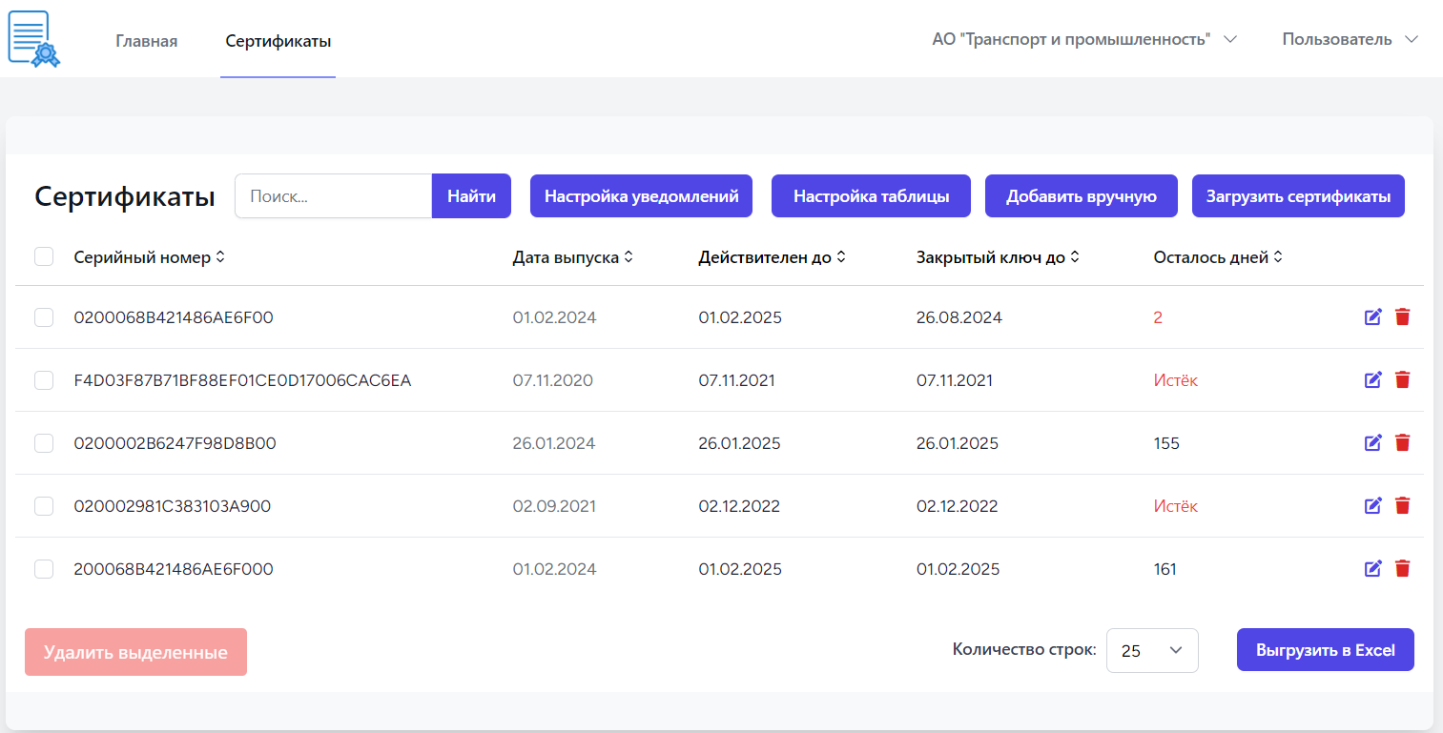Click the closed key date 26.08.2024
This screenshot has width=1443, height=733.
[x=959, y=317]
